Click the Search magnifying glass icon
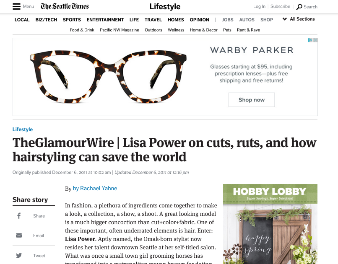The image size is (338, 264). [x=299, y=7]
